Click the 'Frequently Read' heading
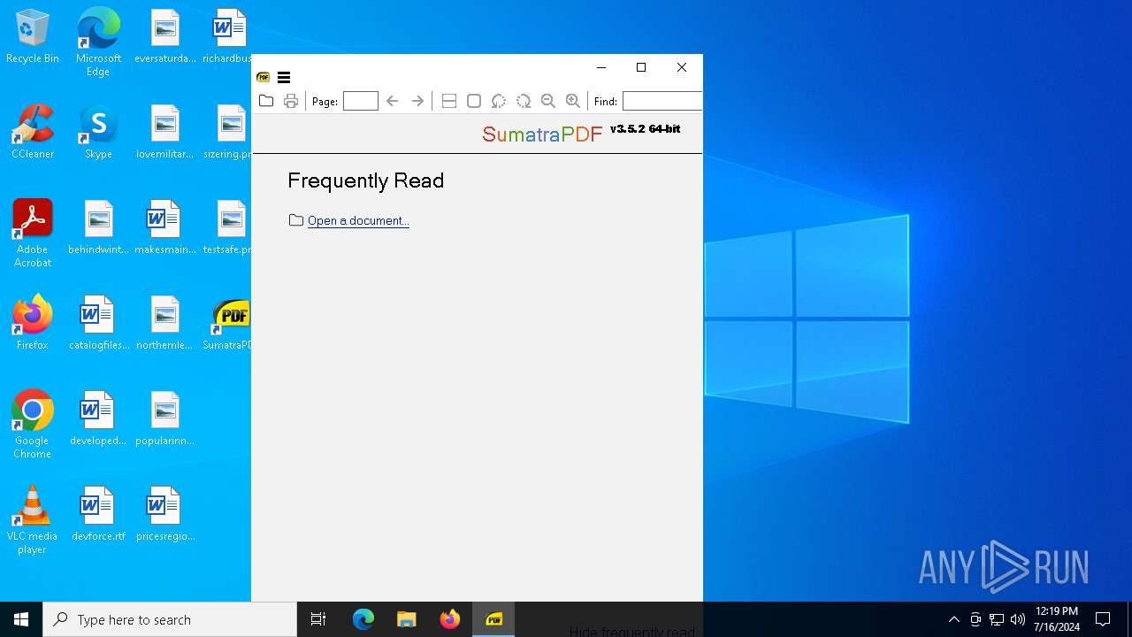Screen dimensions: 1132x637 (x=366, y=180)
